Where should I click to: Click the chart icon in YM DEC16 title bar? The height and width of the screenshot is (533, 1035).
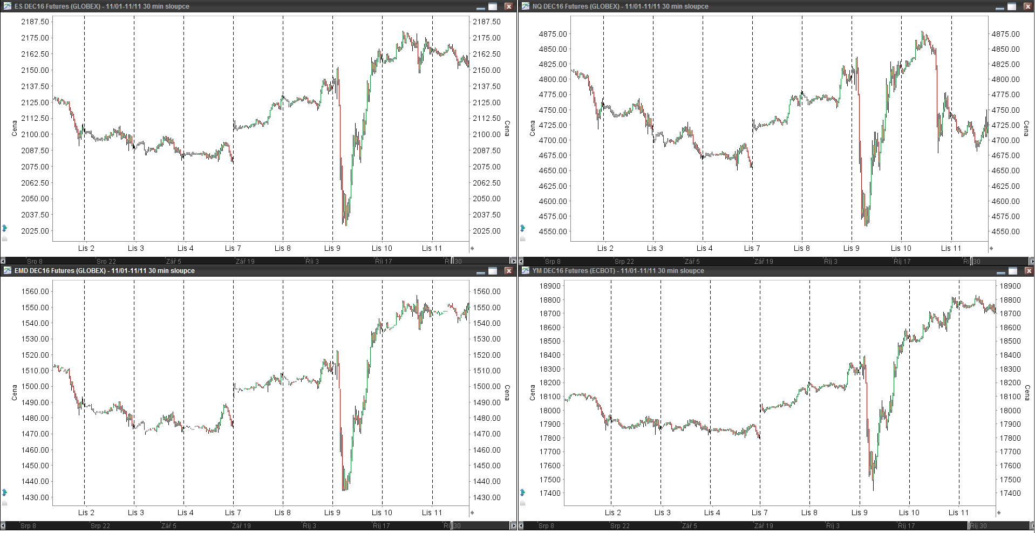click(525, 271)
